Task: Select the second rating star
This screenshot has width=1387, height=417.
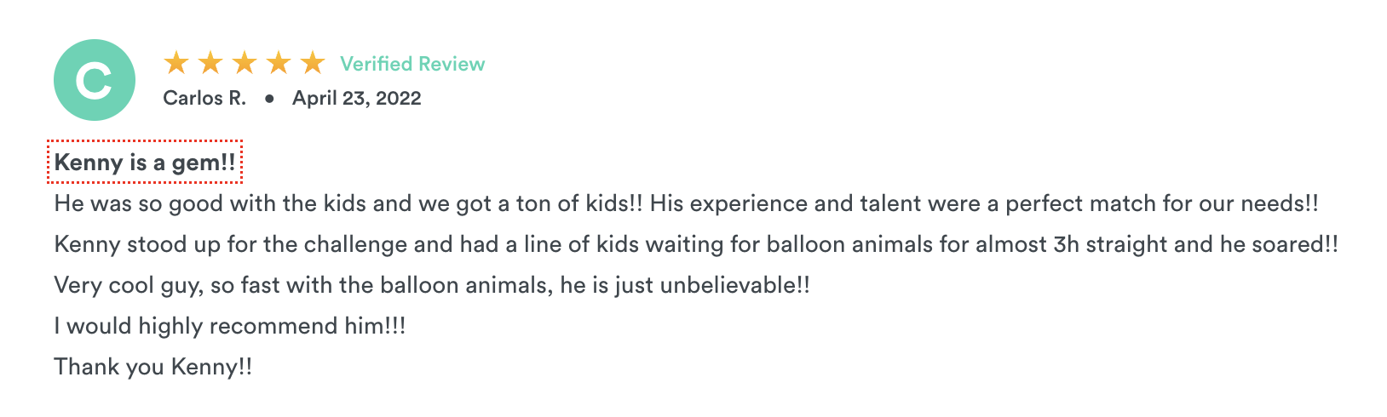Action: coord(210,62)
